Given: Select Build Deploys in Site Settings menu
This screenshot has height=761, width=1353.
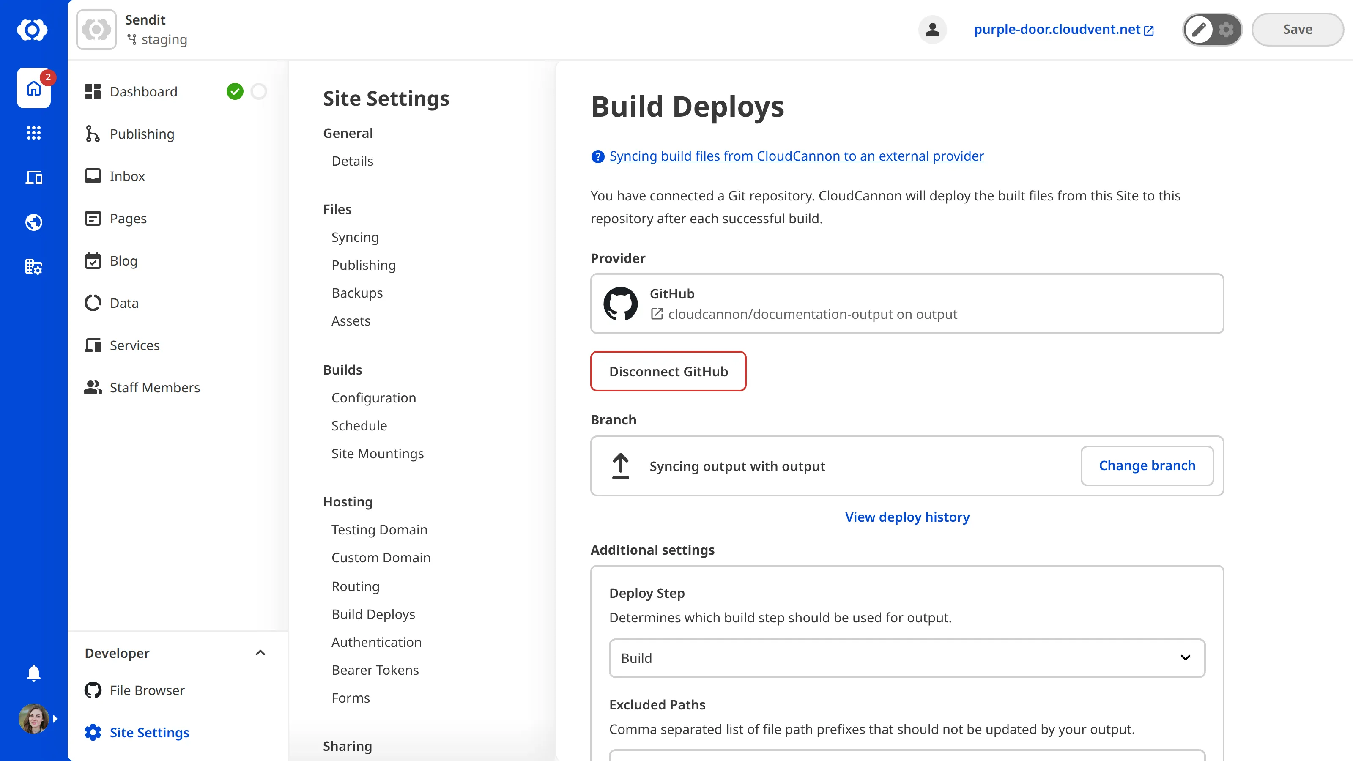Looking at the screenshot, I should 373,614.
